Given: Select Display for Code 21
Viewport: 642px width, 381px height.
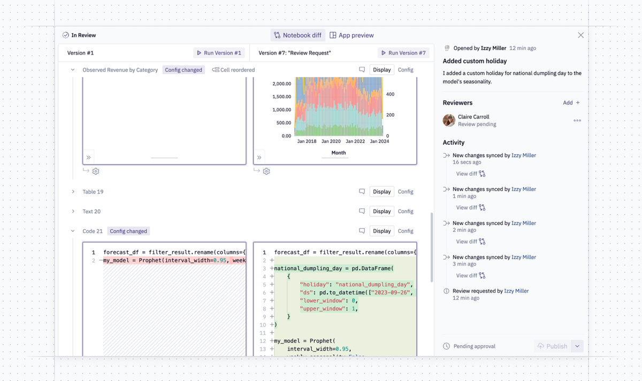Looking at the screenshot, I should [382, 231].
